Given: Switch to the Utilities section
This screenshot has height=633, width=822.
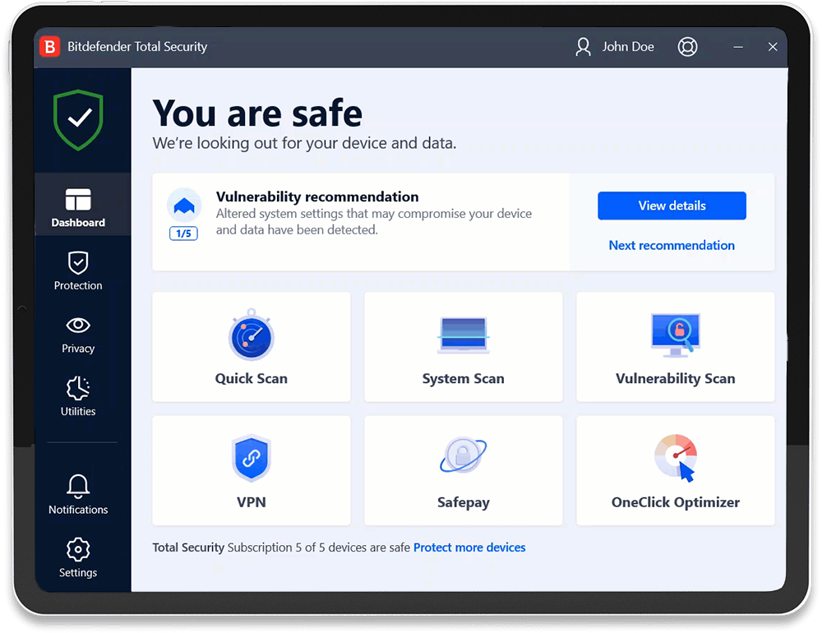Looking at the screenshot, I should tap(78, 396).
